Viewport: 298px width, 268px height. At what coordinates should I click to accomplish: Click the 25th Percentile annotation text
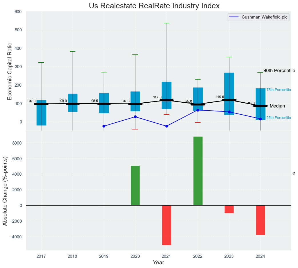pos(278,118)
